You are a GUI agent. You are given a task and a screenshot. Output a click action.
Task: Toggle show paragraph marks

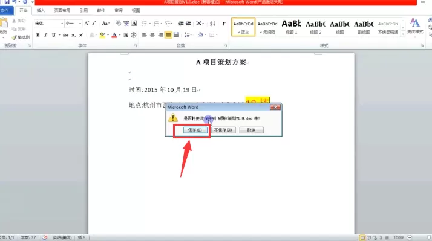pyautogui.click(x=224, y=24)
